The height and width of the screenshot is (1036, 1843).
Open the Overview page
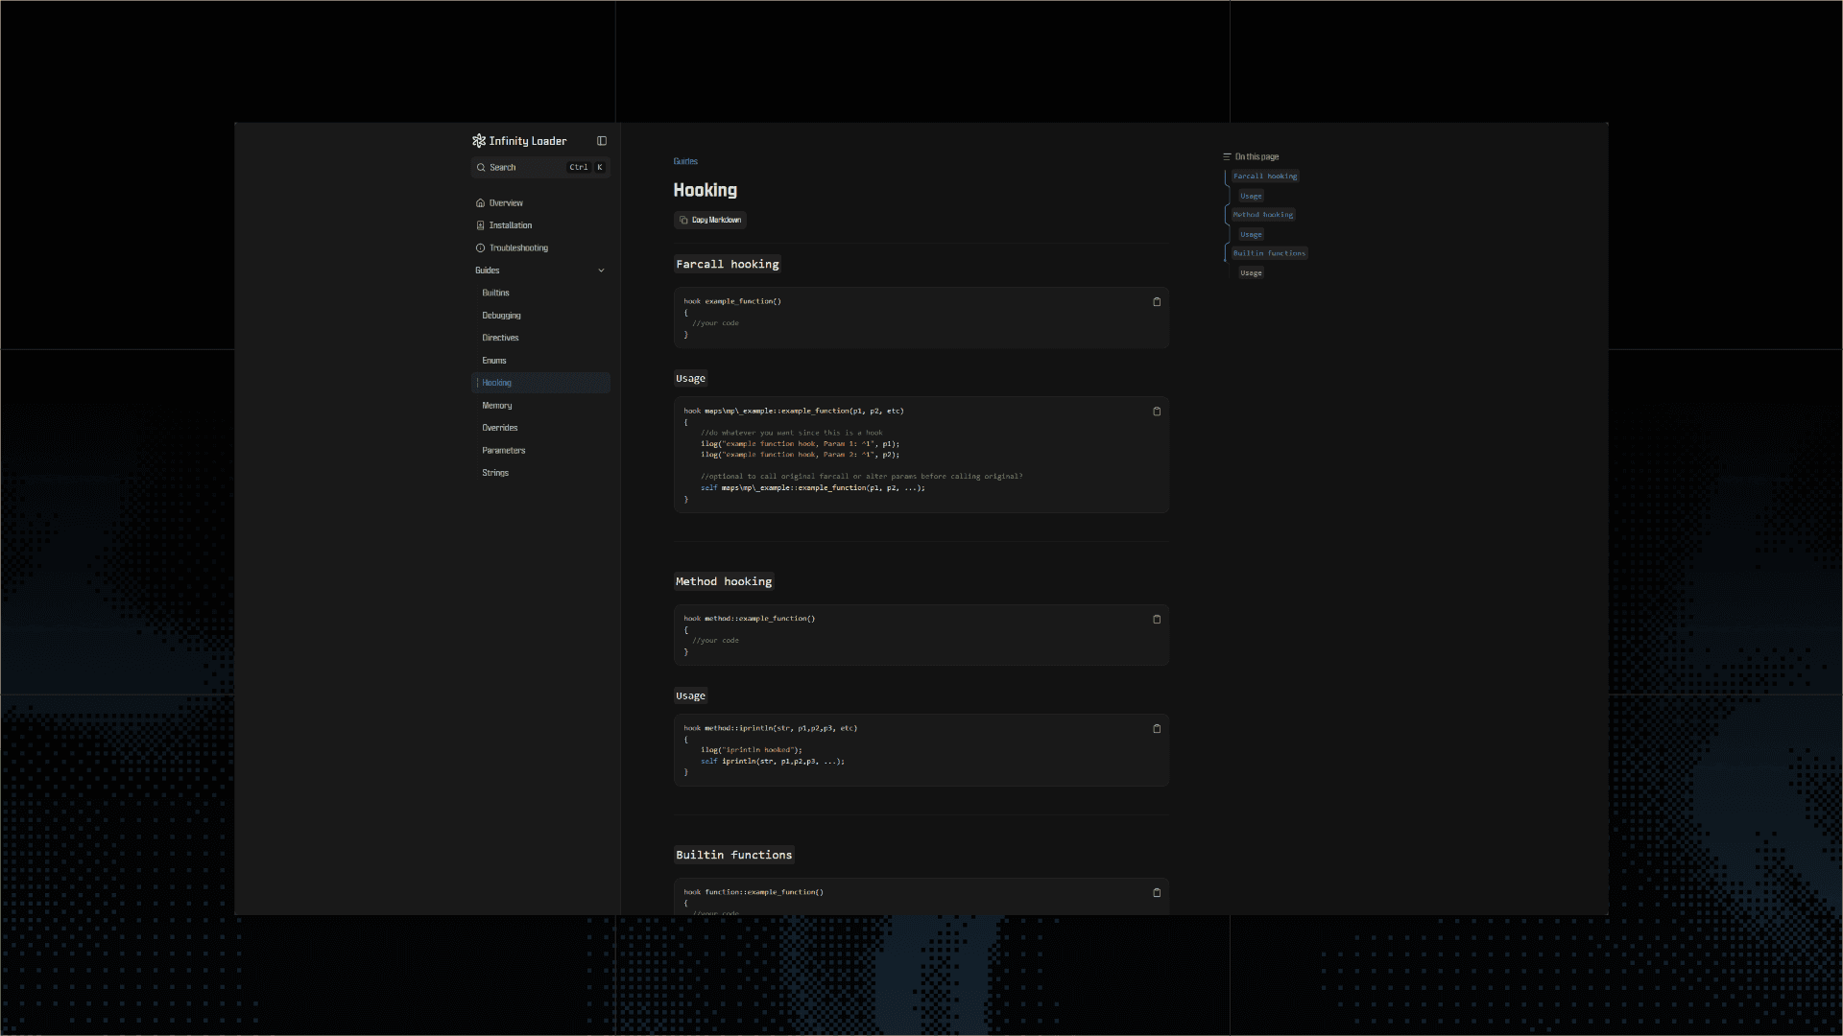(x=540, y=203)
